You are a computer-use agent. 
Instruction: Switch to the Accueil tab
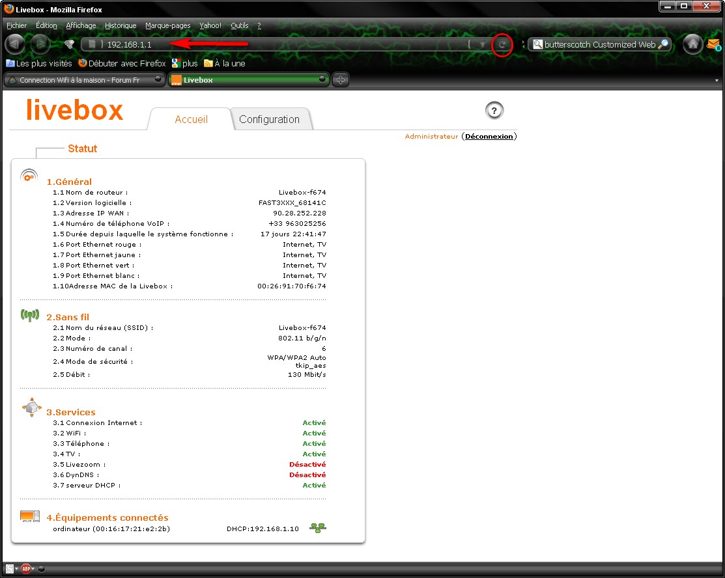coord(191,119)
